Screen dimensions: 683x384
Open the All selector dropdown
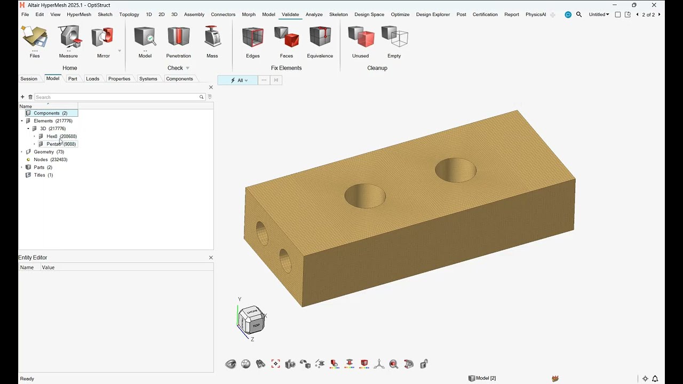pyautogui.click(x=237, y=80)
